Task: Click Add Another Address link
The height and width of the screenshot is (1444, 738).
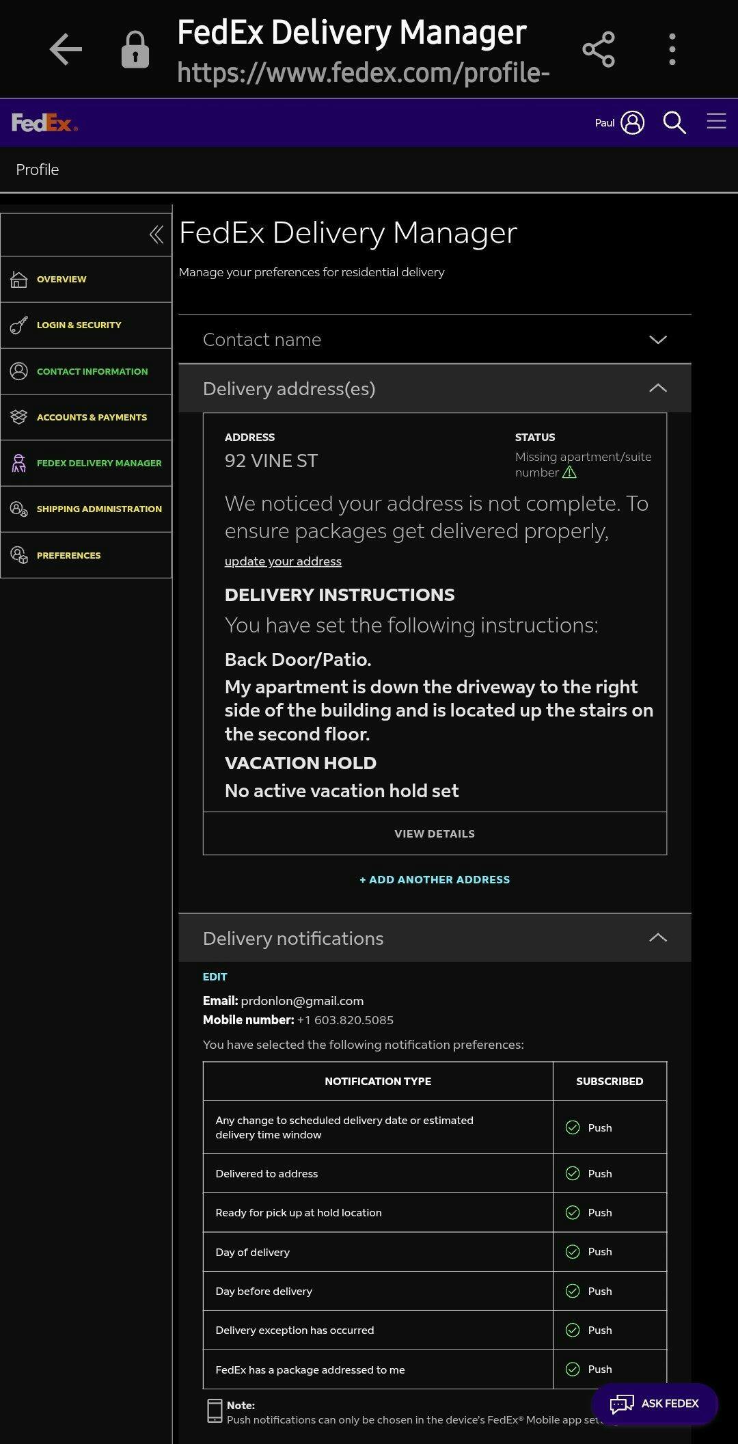Action: click(x=435, y=880)
